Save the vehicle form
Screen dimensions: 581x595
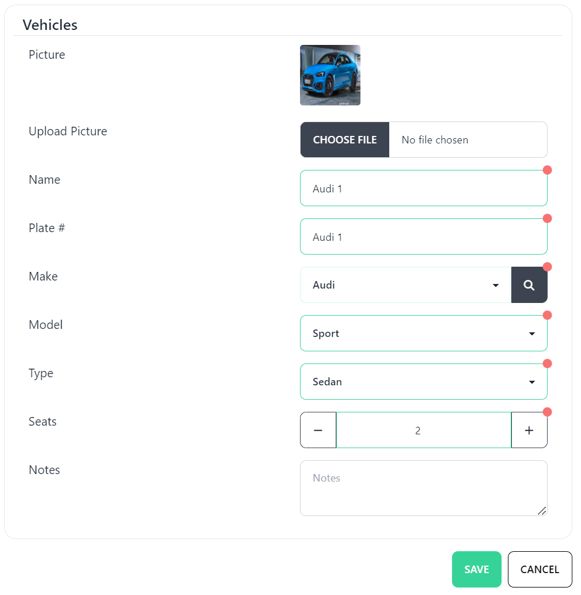coord(476,570)
